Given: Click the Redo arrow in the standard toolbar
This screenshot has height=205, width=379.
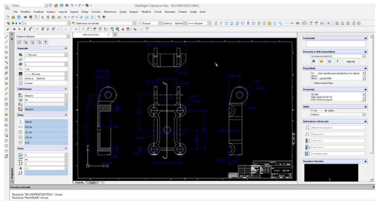Looking at the screenshot, I should pos(73,17).
